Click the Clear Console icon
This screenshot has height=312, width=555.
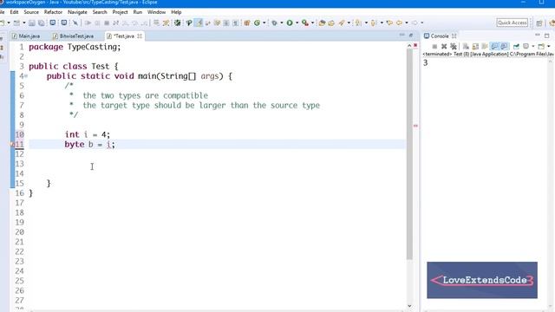click(466, 46)
